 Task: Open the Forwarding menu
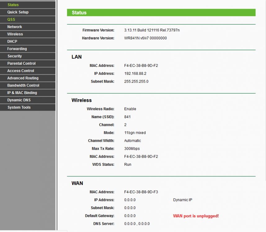pyautogui.click(x=17, y=49)
